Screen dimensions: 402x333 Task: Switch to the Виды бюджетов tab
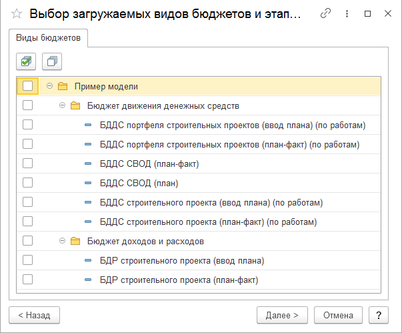point(49,38)
